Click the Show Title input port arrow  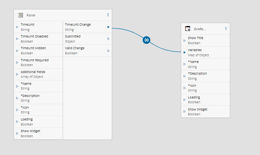click(185, 40)
